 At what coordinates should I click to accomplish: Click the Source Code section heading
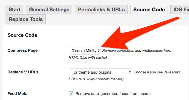coord(22,35)
